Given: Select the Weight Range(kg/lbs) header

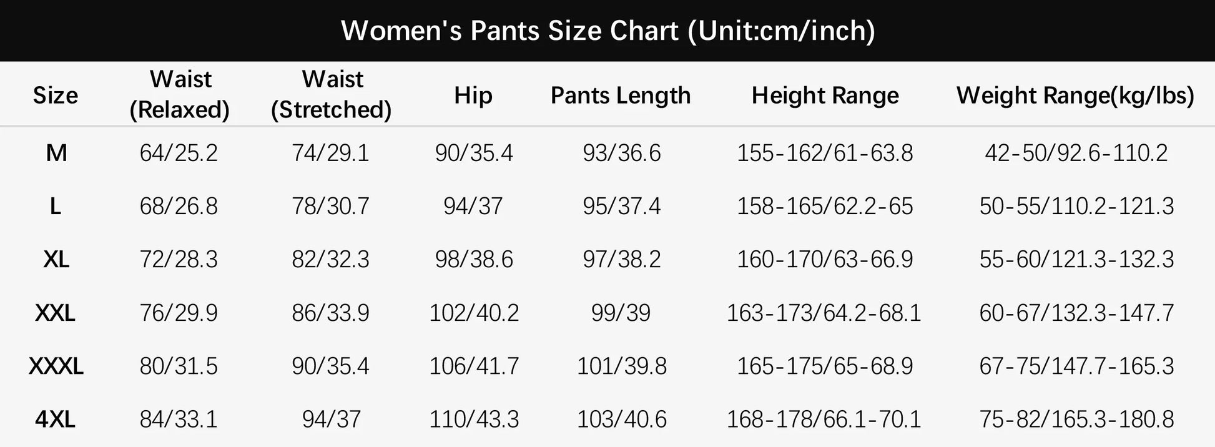Looking at the screenshot, I should pos(1075,96).
